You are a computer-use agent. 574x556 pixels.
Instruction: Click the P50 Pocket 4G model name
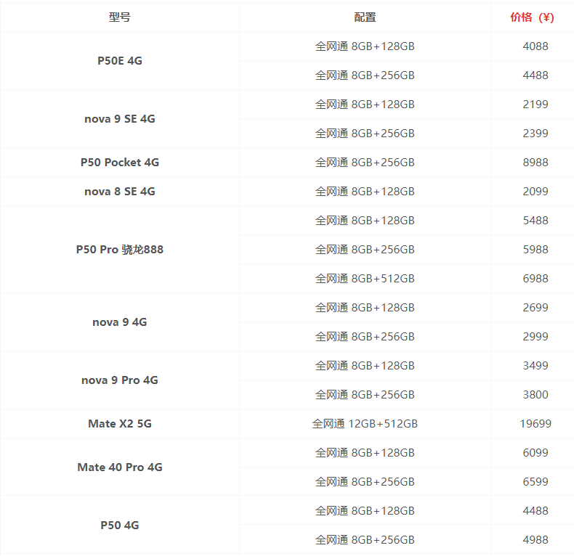pos(120,163)
